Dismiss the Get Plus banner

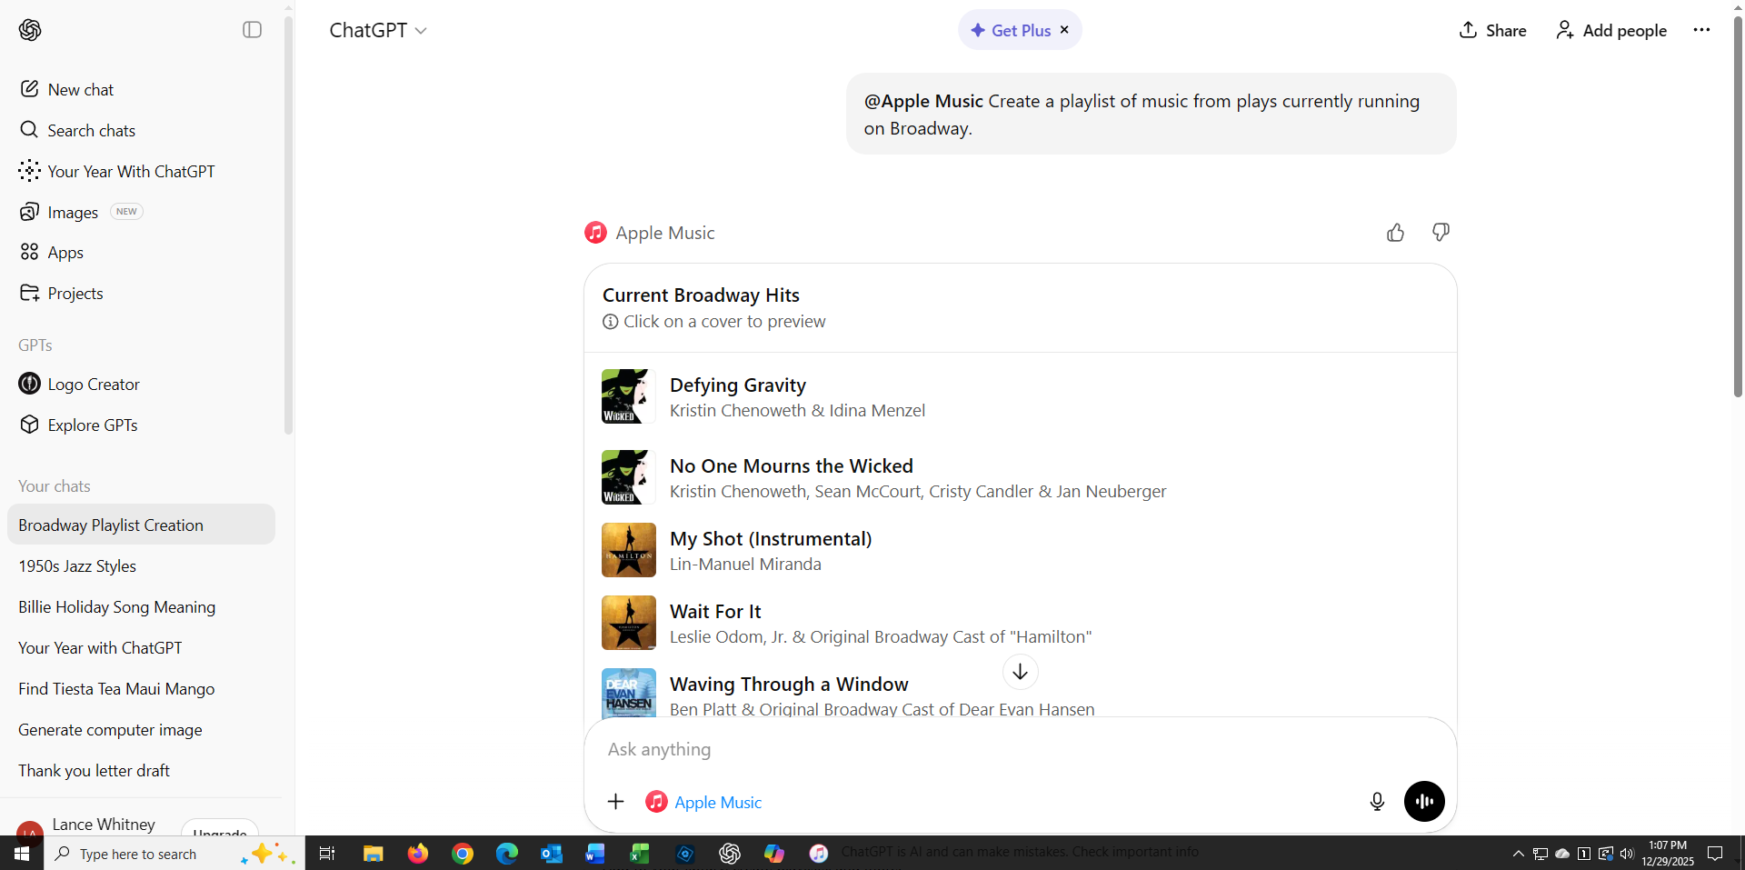pyautogui.click(x=1064, y=30)
